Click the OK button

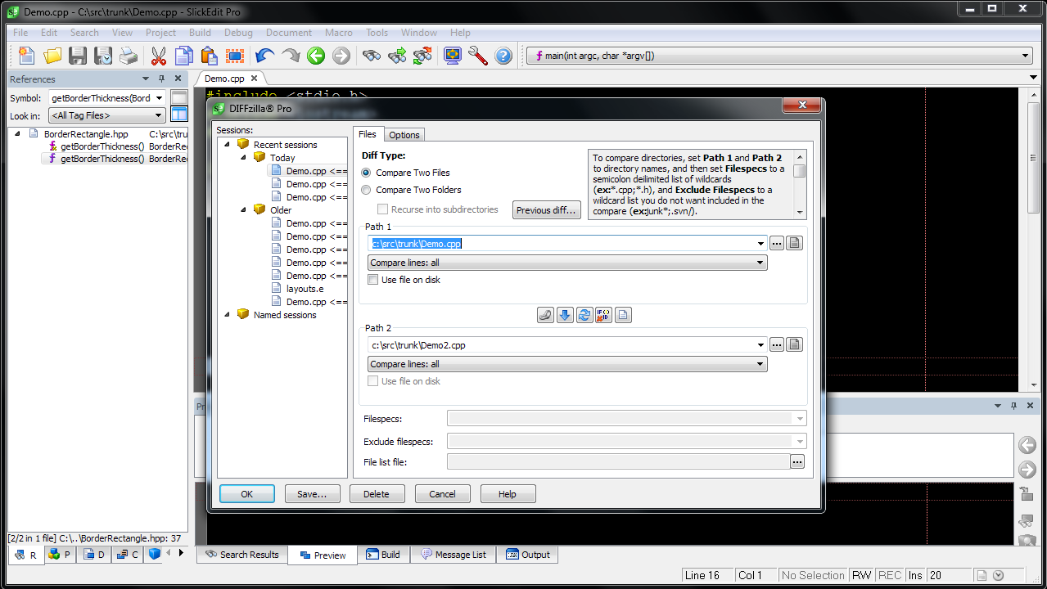tap(246, 494)
